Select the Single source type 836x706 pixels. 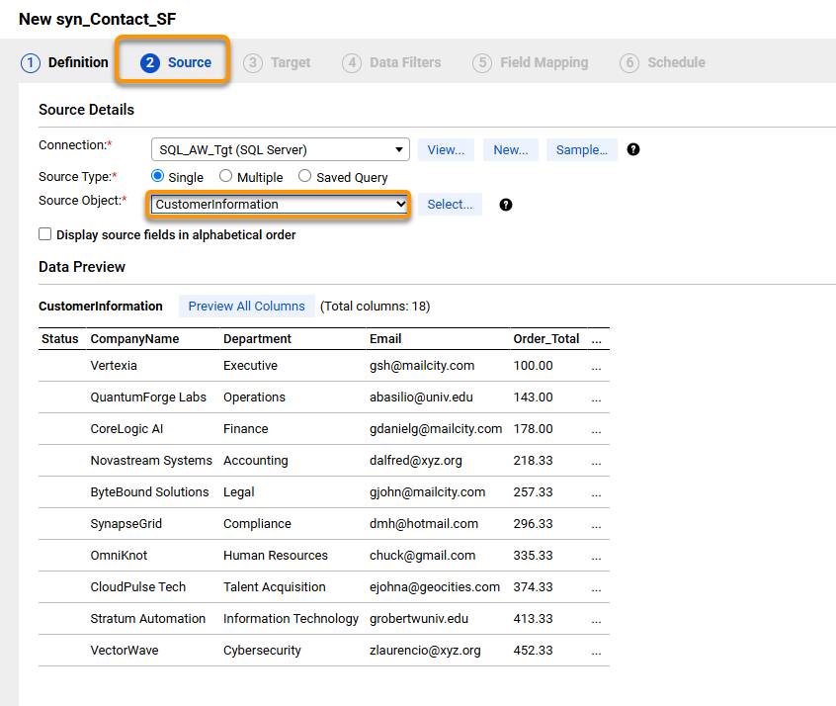[x=157, y=176]
